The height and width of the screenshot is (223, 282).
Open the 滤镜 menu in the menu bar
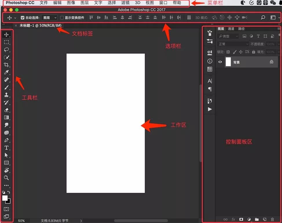(x=125, y=3)
